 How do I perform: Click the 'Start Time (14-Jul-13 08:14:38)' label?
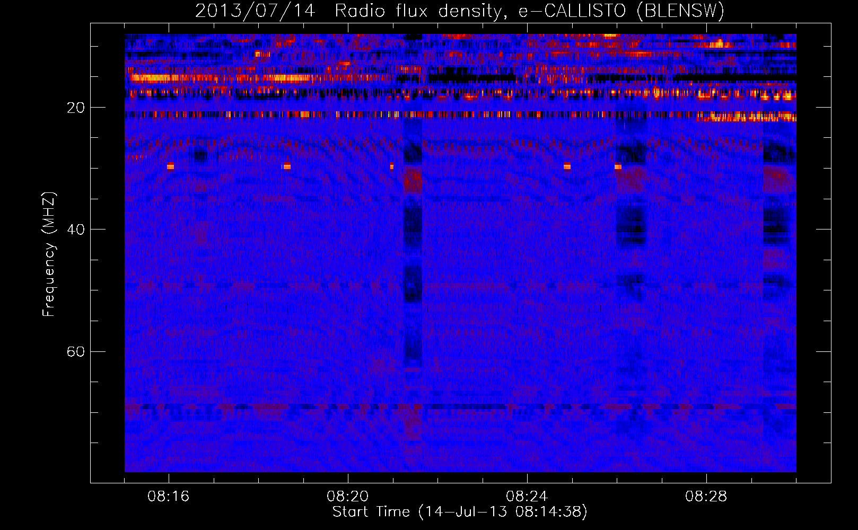click(460, 512)
